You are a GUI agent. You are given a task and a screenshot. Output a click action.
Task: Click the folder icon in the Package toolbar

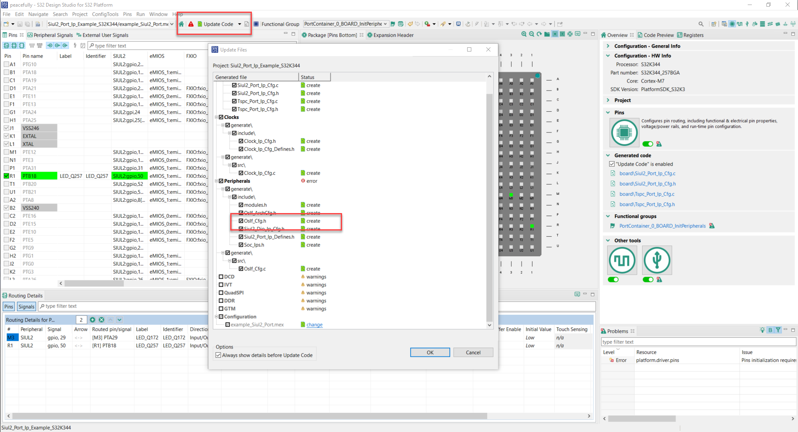coord(547,34)
